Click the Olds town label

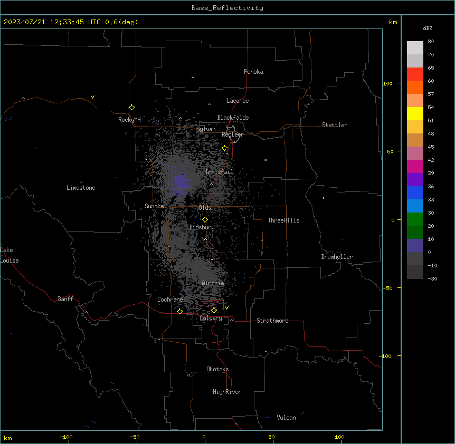pos(205,208)
